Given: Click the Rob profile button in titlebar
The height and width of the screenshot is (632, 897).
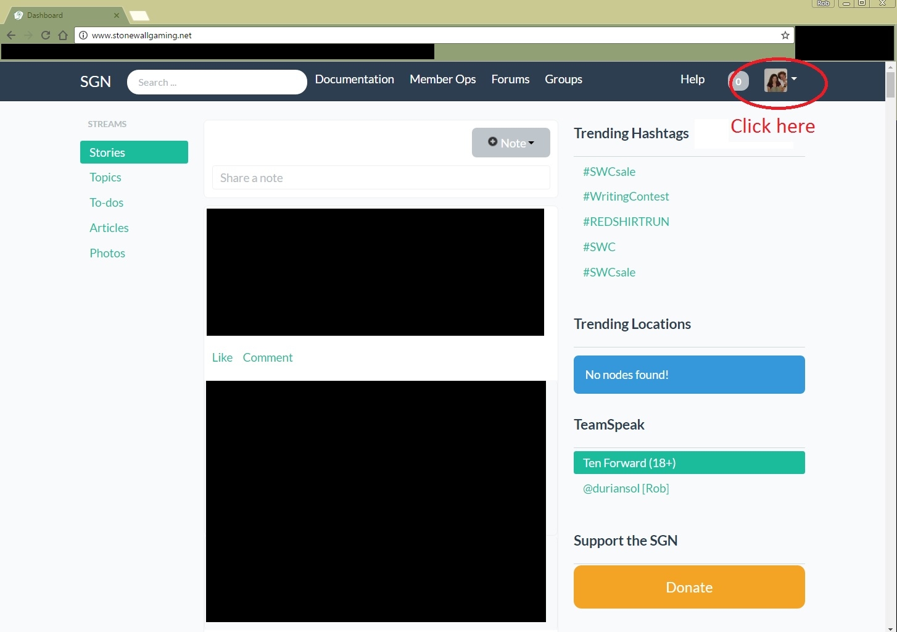Looking at the screenshot, I should point(823,3).
